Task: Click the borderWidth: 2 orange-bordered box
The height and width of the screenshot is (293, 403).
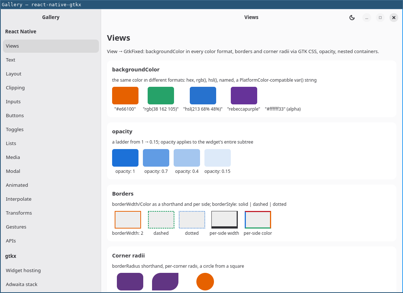Action: pyautogui.click(x=128, y=220)
